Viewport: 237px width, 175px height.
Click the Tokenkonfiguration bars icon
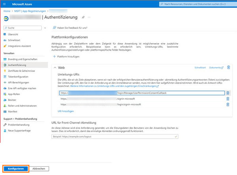click(x=5, y=77)
